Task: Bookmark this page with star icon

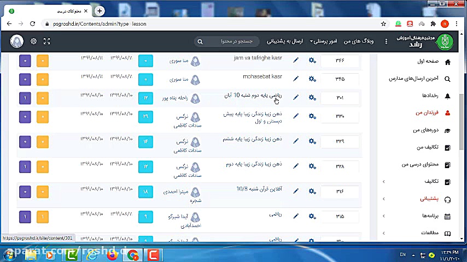Action: coord(383,24)
